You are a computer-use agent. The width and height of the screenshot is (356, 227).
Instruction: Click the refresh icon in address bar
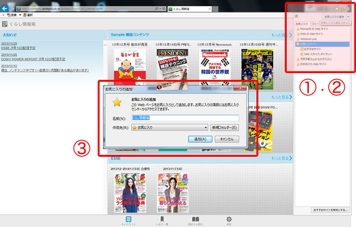click(164, 9)
